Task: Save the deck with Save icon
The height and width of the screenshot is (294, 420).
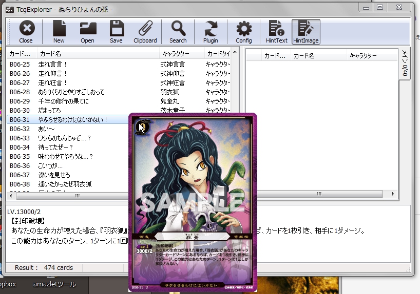Action: pyautogui.click(x=116, y=32)
